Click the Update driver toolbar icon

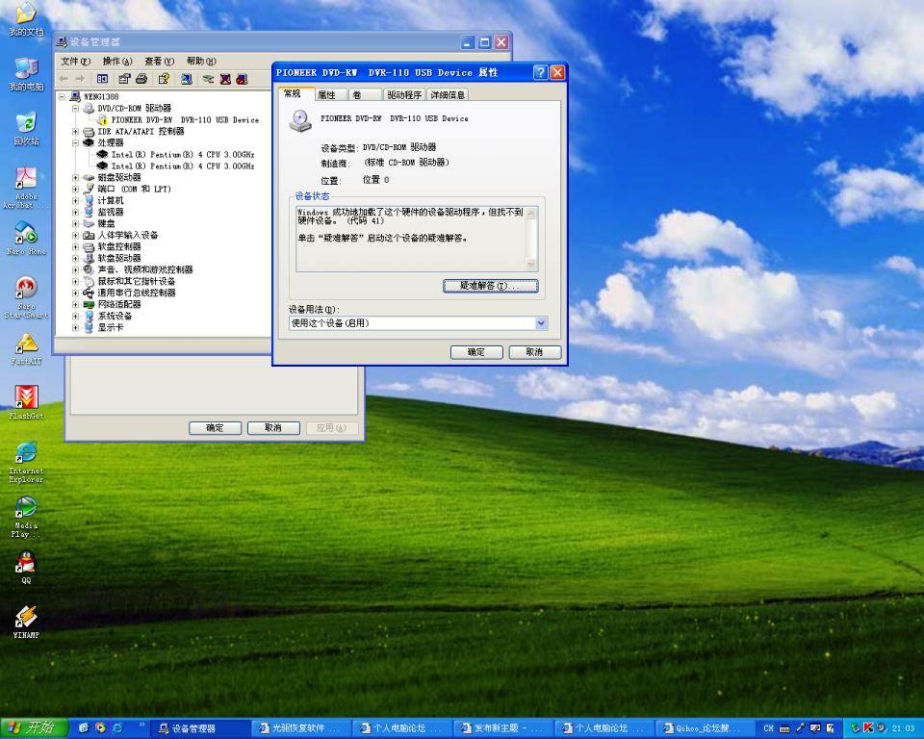(x=208, y=79)
